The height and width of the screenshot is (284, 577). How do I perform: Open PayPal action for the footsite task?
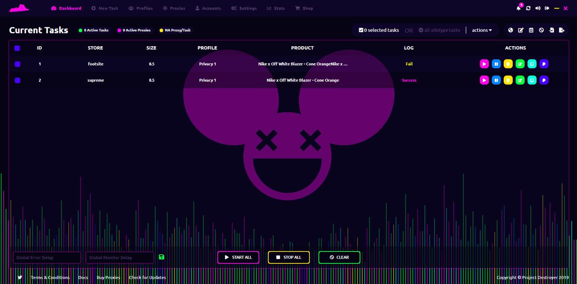(544, 64)
